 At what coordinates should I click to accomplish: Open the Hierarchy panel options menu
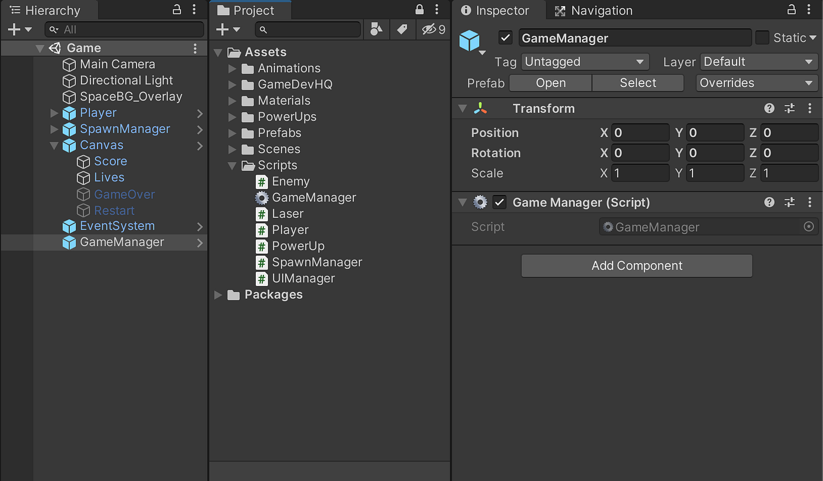(x=195, y=10)
